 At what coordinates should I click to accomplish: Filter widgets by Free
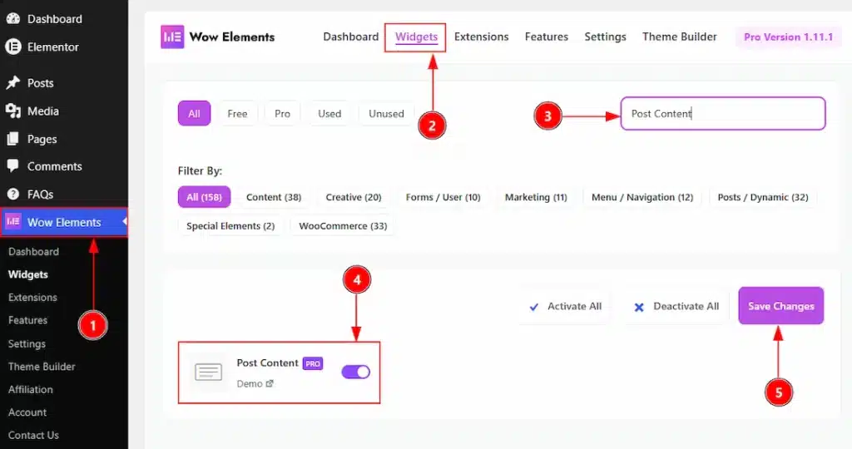click(237, 113)
